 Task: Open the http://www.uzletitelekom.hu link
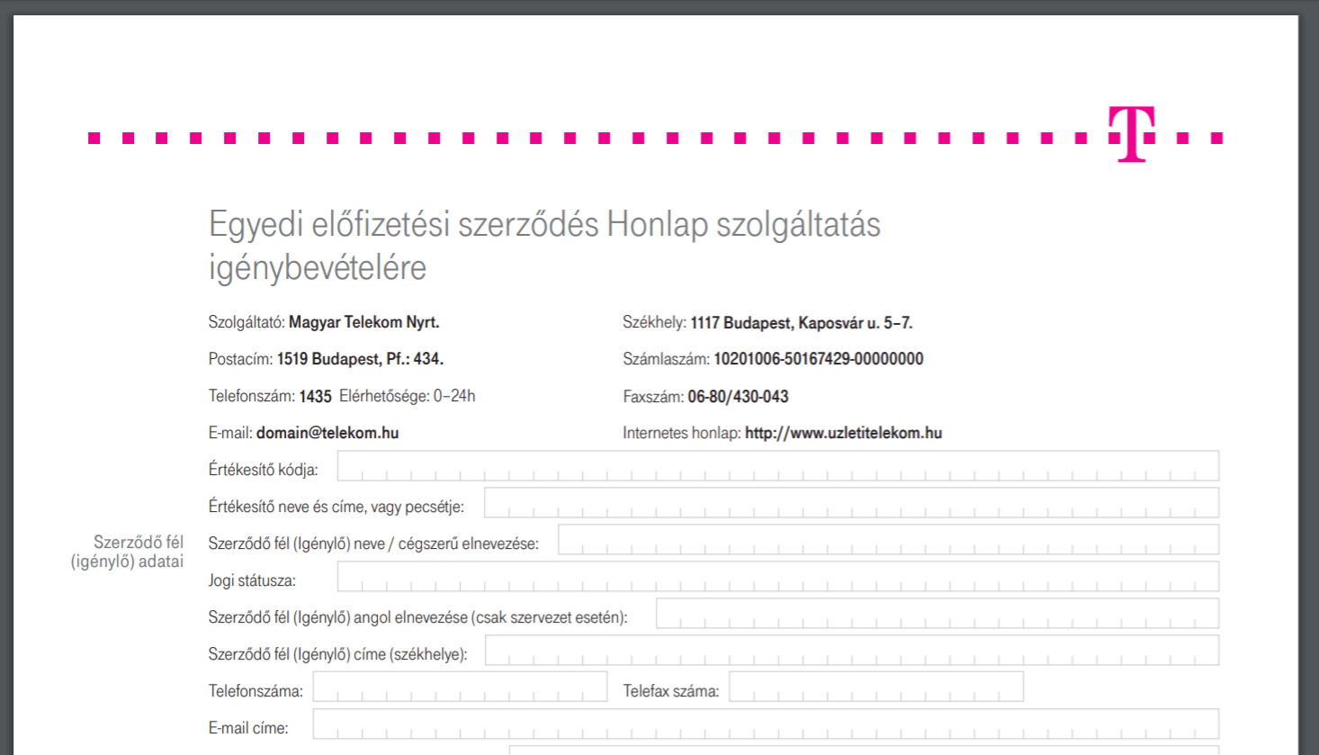tap(843, 433)
